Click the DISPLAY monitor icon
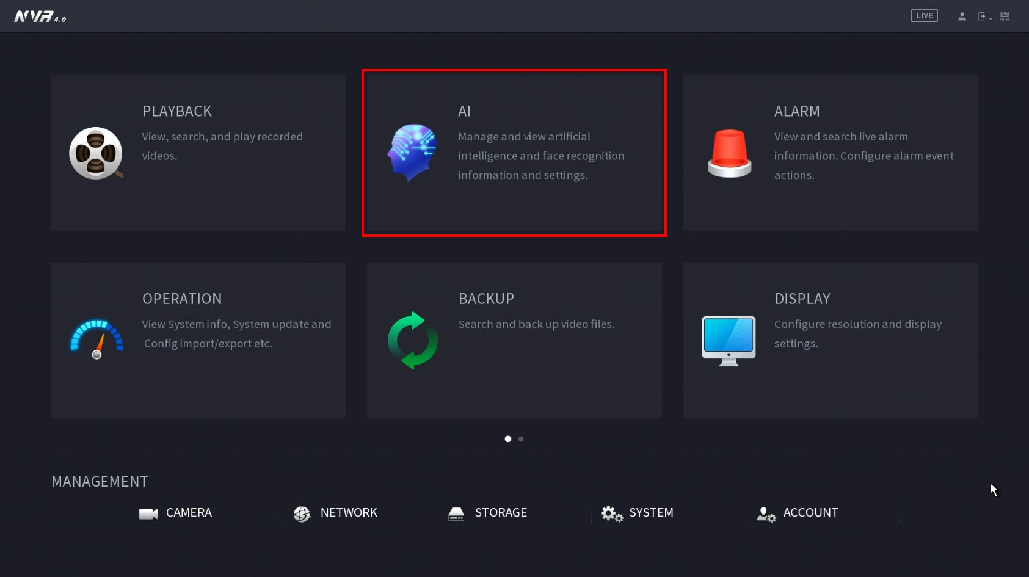Image resolution: width=1029 pixels, height=577 pixels. point(729,341)
